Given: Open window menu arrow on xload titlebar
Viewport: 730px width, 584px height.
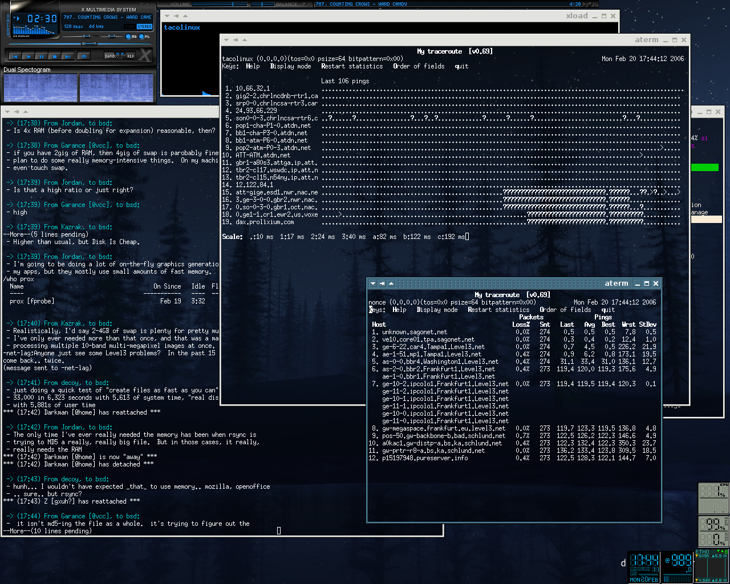Looking at the screenshot, I should tap(167, 16).
